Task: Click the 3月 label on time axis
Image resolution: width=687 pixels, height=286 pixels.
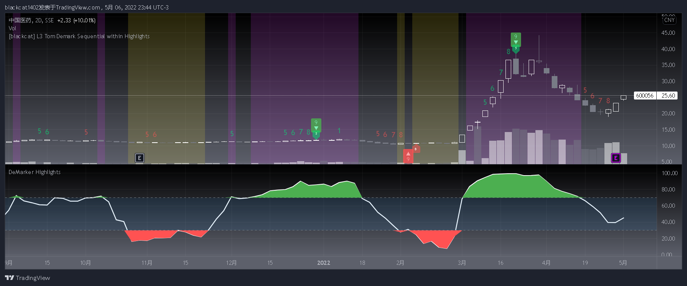Action: point(462,263)
